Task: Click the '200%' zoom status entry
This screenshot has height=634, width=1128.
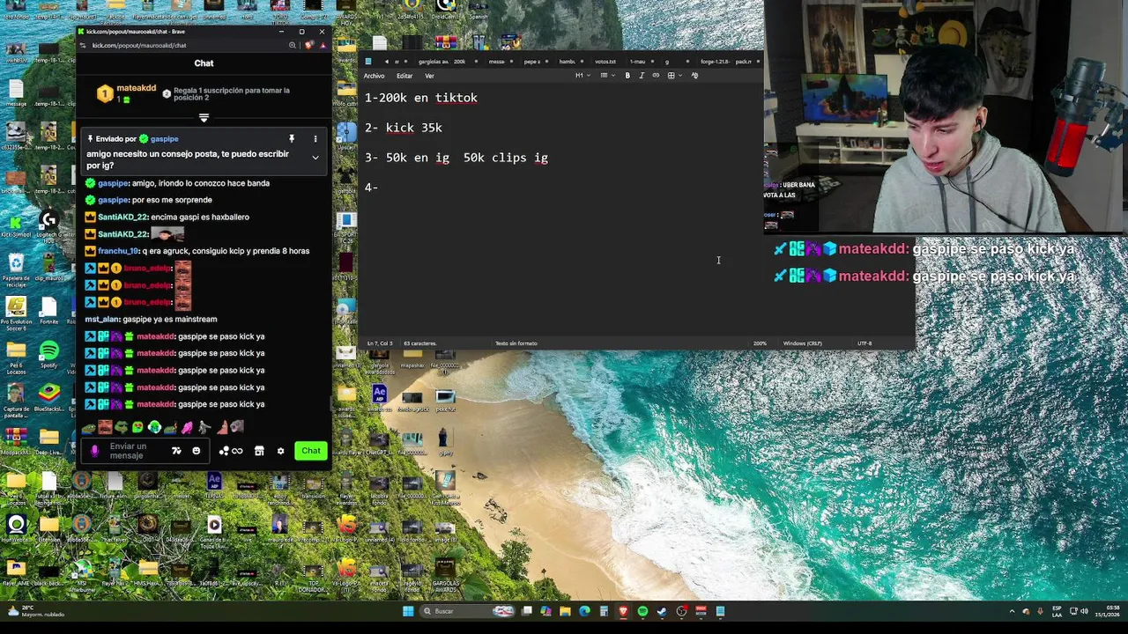Action: (760, 343)
